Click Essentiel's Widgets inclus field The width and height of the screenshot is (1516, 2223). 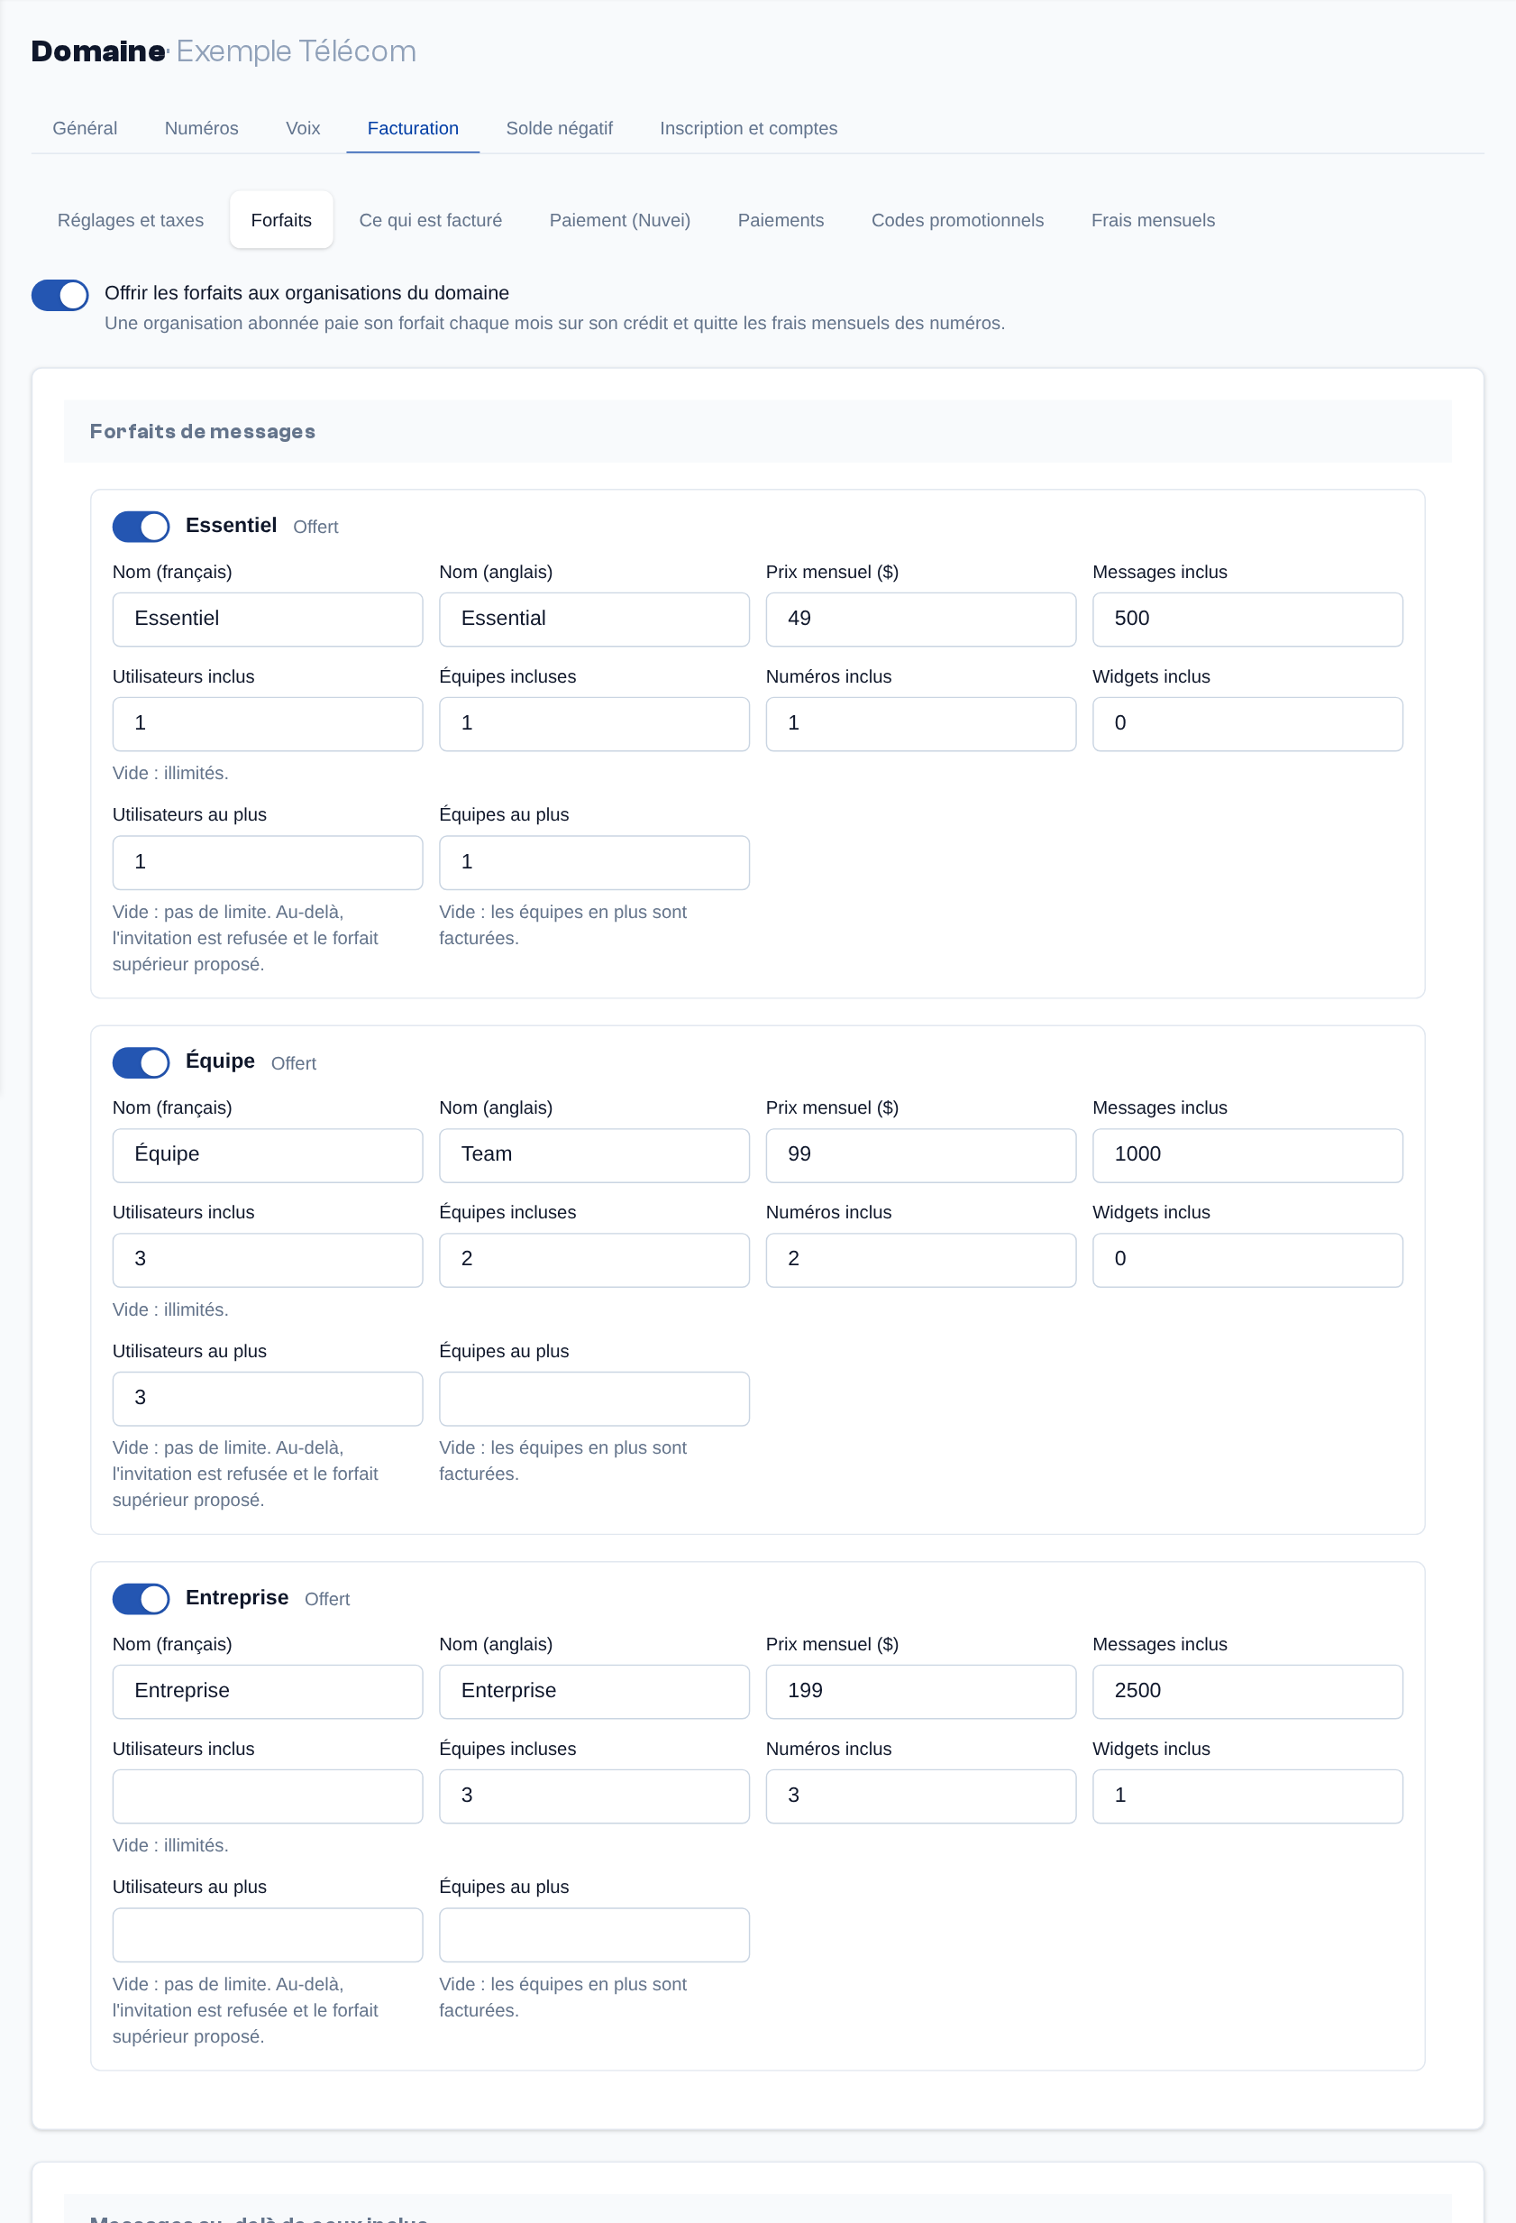pyautogui.click(x=1247, y=723)
